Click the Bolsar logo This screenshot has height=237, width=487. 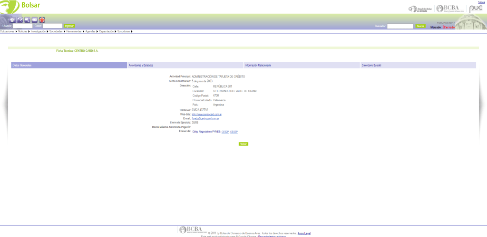pos(20,6)
